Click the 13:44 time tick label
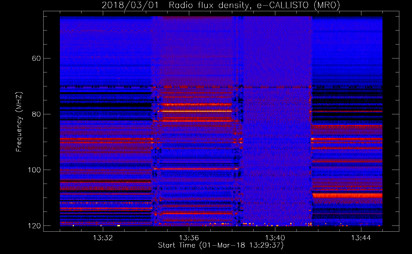The image size is (412, 254). pos(361,238)
